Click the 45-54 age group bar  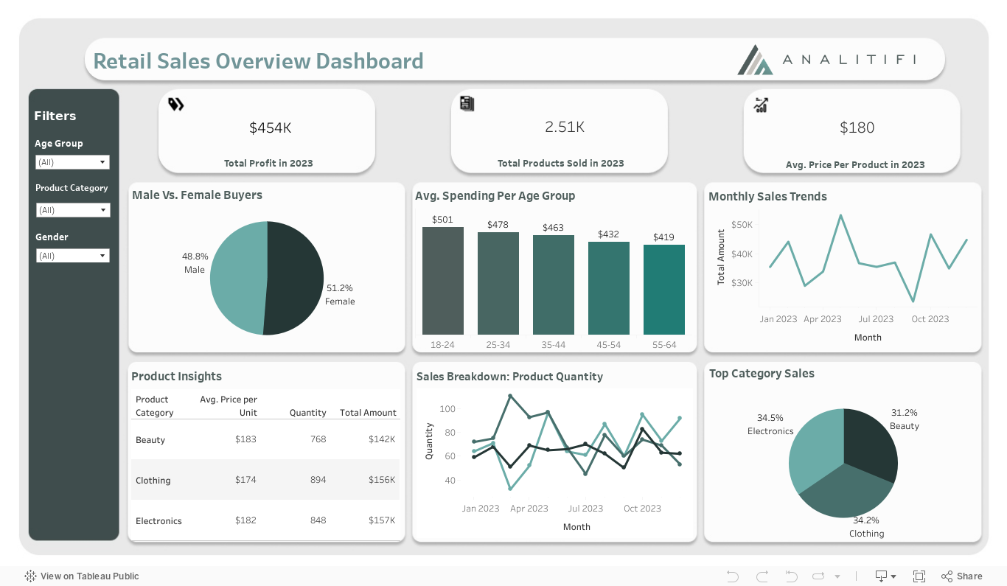tap(609, 288)
